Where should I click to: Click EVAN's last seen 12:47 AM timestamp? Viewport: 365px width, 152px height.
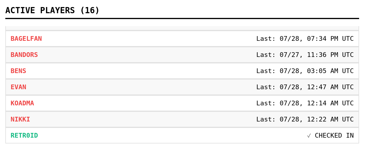tap(305, 87)
